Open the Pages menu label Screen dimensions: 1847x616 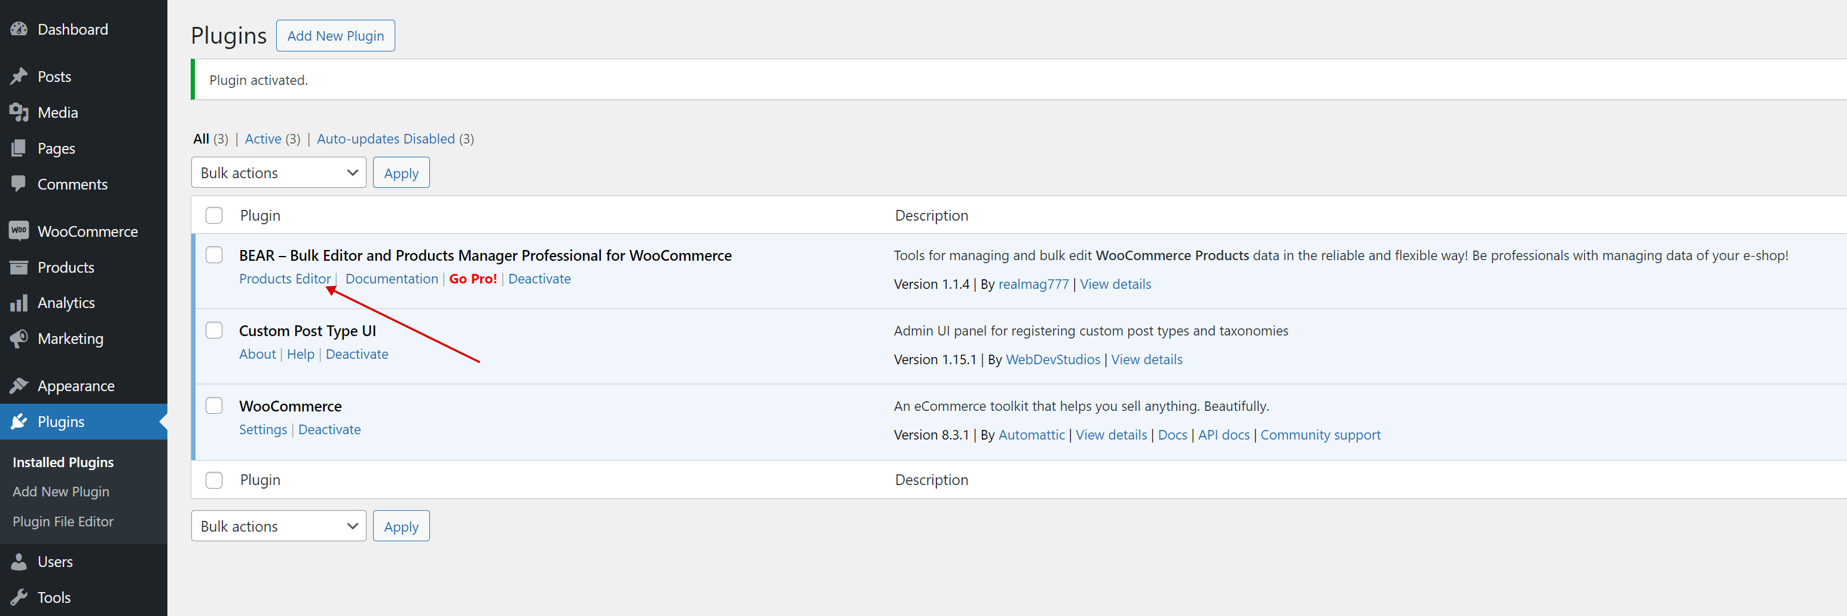(x=56, y=148)
